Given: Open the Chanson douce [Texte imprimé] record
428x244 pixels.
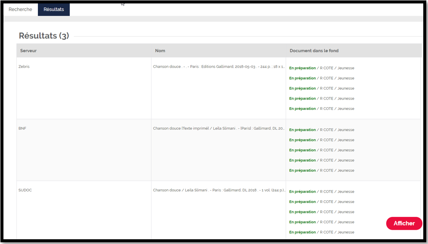Looking at the screenshot, I should point(218,128).
